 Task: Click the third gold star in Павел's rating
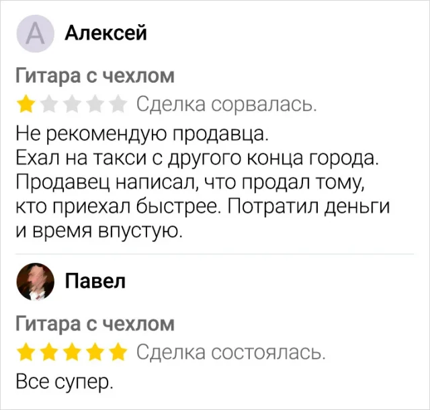pyautogui.click(x=72, y=352)
